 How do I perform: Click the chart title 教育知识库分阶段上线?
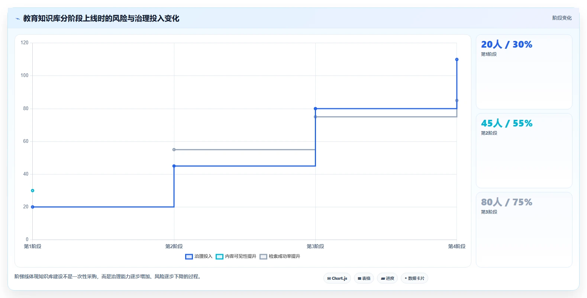[x=101, y=18]
